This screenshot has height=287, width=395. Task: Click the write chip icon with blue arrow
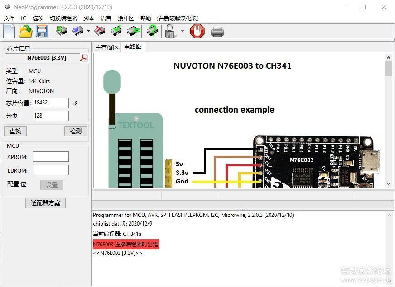78,31
